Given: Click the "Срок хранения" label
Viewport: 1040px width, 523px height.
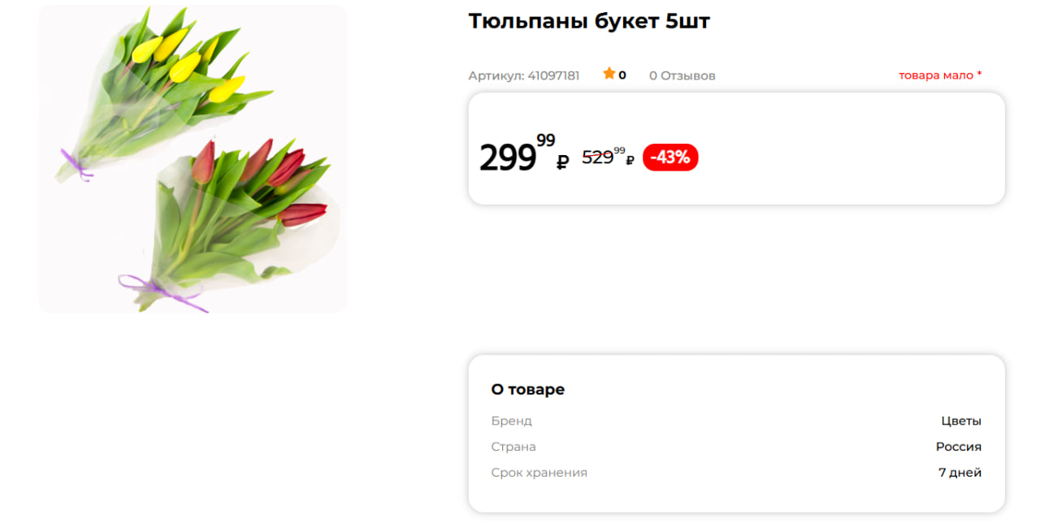Looking at the screenshot, I should coord(539,473).
